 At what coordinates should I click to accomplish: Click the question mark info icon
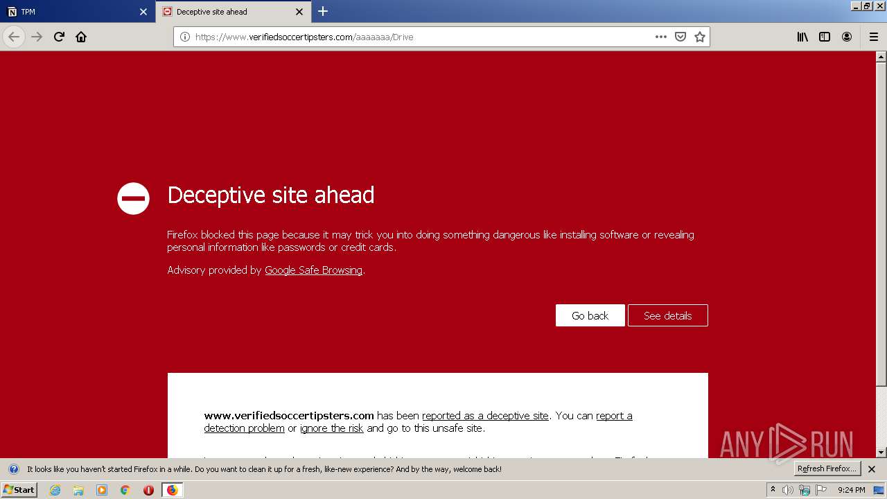pyautogui.click(x=13, y=469)
